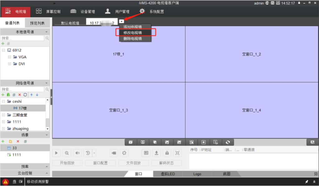Image resolution: width=319 pixels, height=186 pixels.
Task: Switch to the 虚拟LED tab
Action: 168,174
